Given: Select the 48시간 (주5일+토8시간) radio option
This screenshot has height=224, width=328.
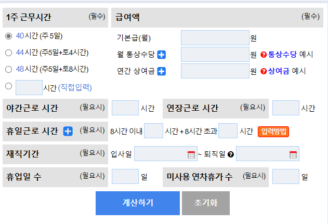Looking at the screenshot, I should click(x=8, y=69).
